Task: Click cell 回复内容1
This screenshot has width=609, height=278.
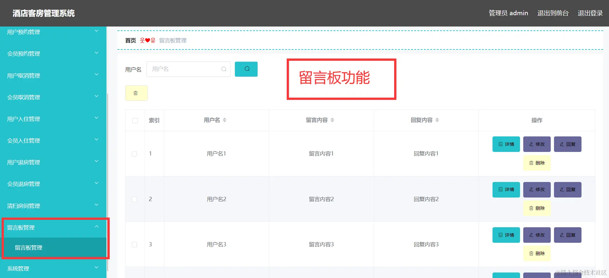Action: click(x=426, y=154)
